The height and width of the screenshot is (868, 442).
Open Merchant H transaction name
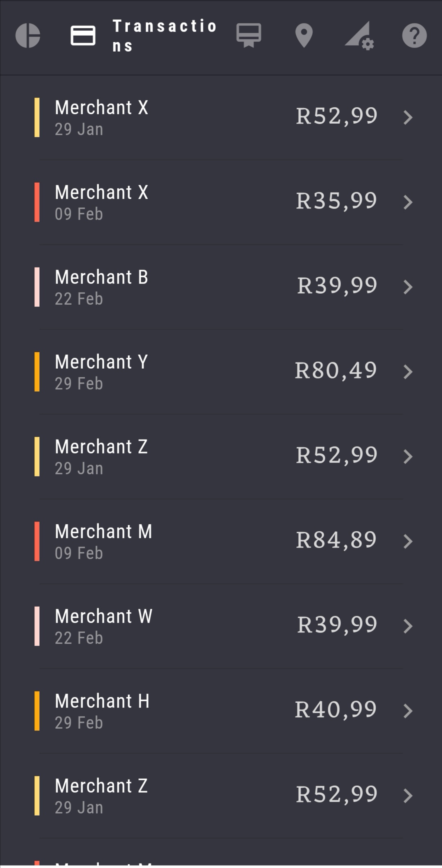point(102,701)
